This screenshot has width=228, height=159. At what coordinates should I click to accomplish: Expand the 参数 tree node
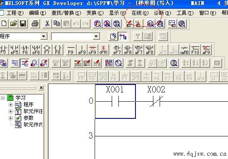coord(10,118)
